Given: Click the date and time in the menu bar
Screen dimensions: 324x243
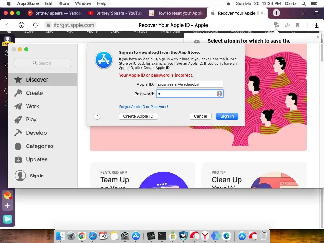Looking at the screenshot, I should (258, 3).
